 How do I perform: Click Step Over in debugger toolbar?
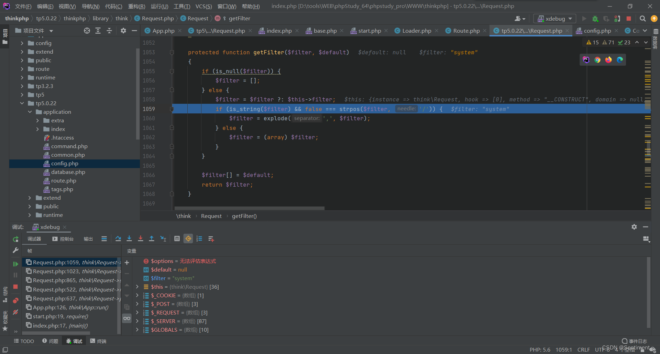(118, 239)
